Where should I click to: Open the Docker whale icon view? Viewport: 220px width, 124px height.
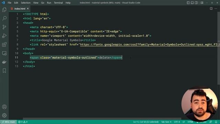click(x=4, y=62)
